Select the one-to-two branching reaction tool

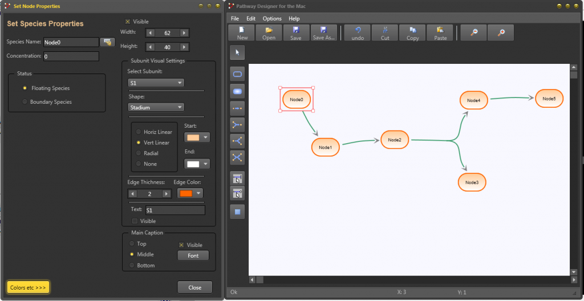coord(237,141)
